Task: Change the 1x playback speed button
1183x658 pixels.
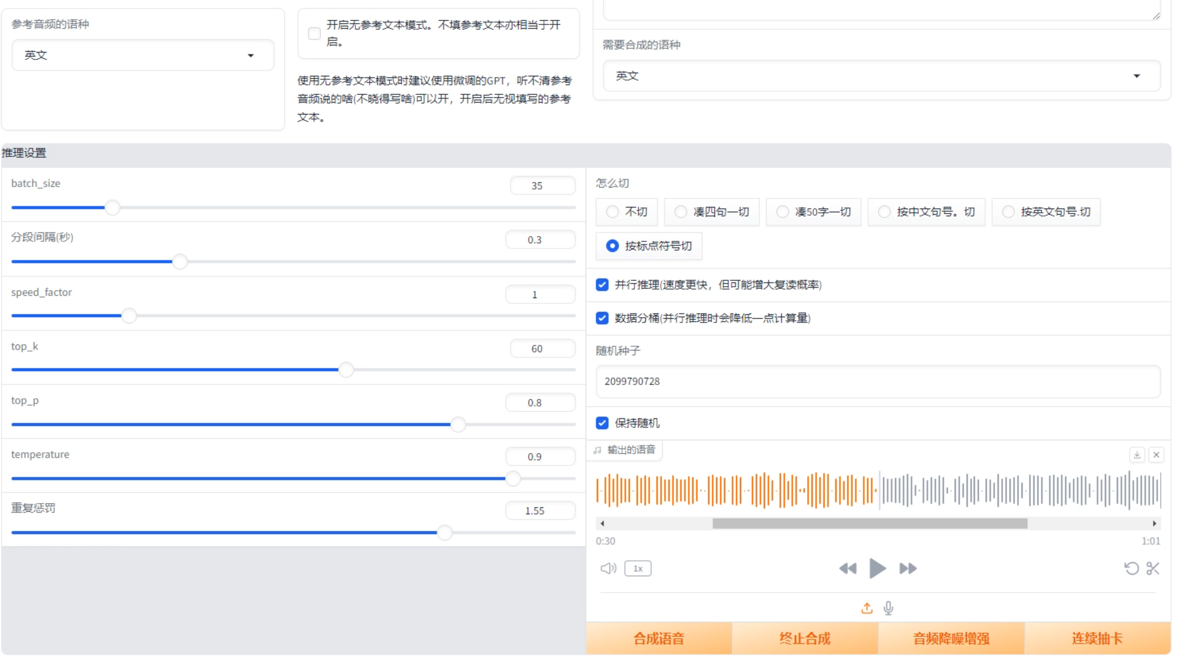Action: pos(637,569)
